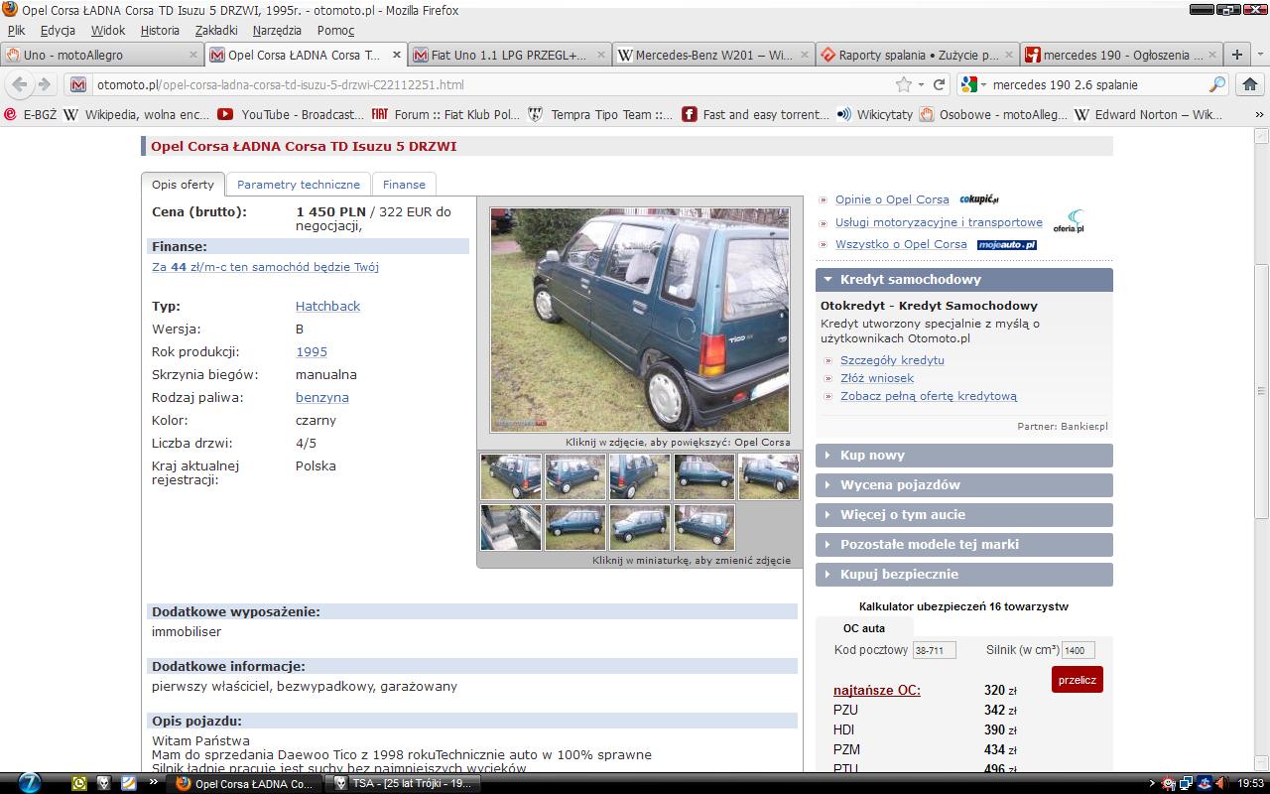Open the E-BGŻ bookmark
Image resolution: width=1270 pixels, height=794 pixels.
tap(30, 114)
